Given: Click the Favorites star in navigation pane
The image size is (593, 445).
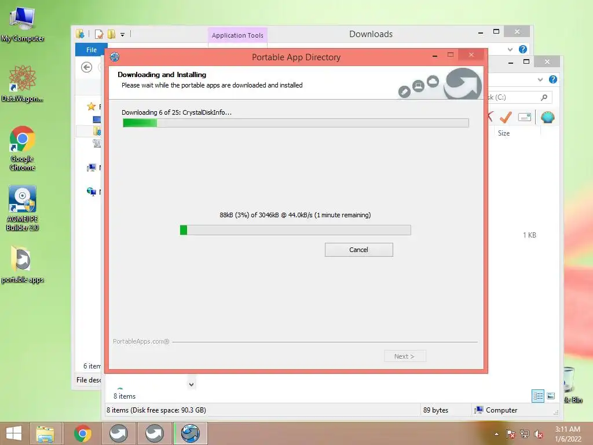Looking at the screenshot, I should pos(91,107).
